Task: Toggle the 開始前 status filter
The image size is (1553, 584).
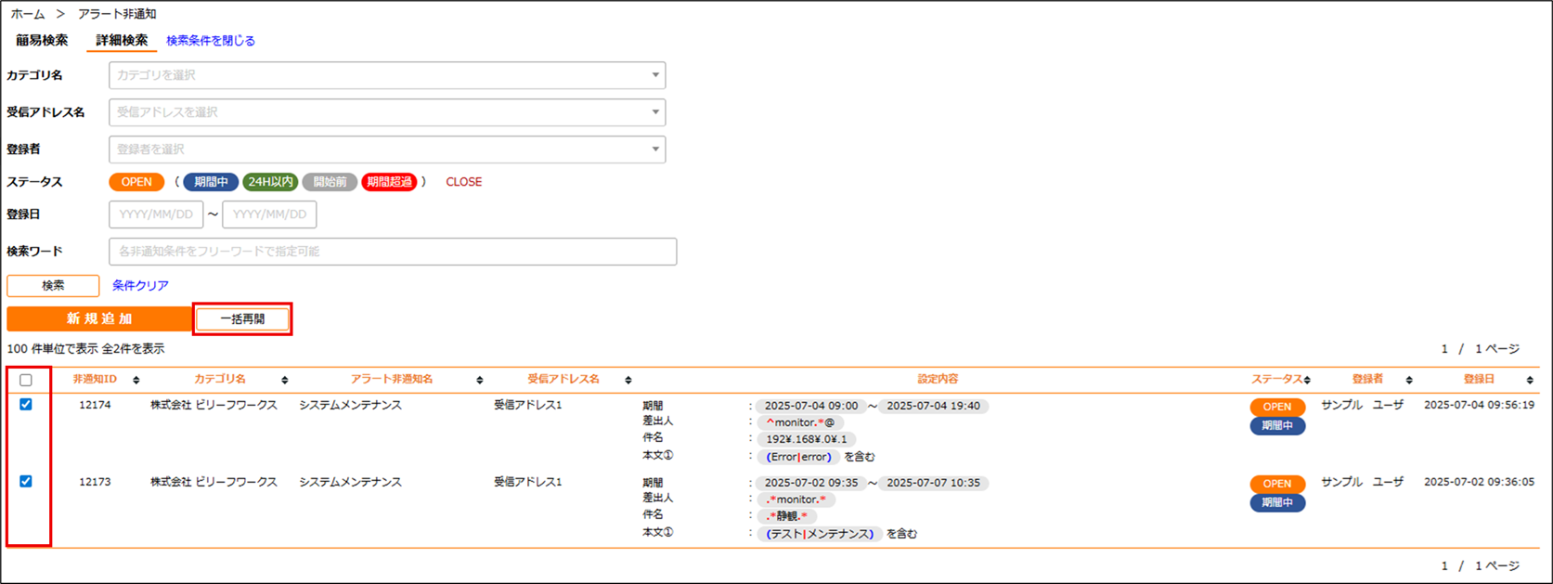Action: (x=330, y=182)
